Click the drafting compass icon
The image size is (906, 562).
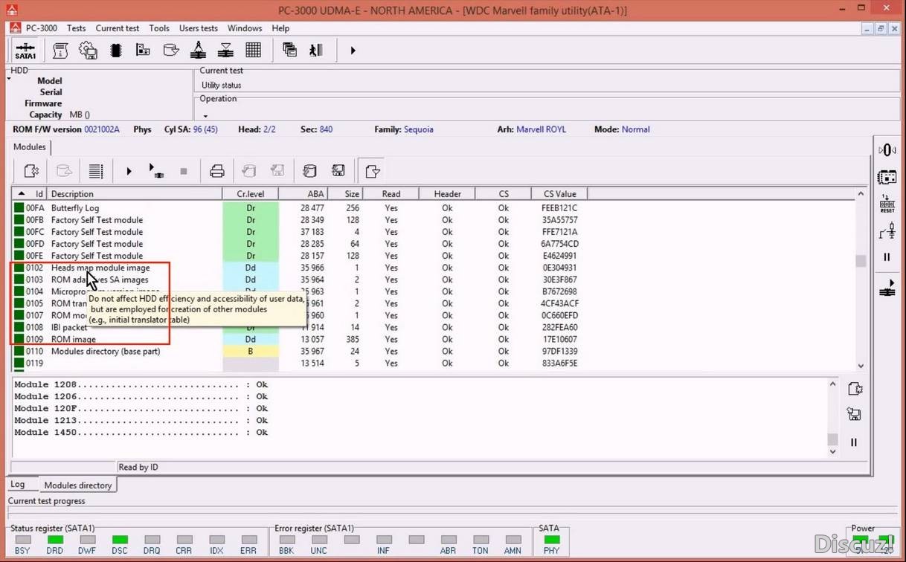pos(198,51)
